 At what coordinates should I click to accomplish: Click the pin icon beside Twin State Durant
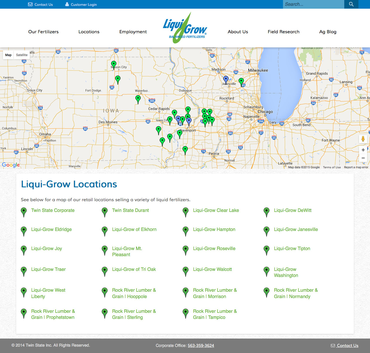(105, 212)
